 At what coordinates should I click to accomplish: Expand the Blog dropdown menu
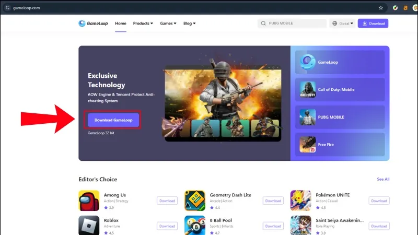(189, 23)
